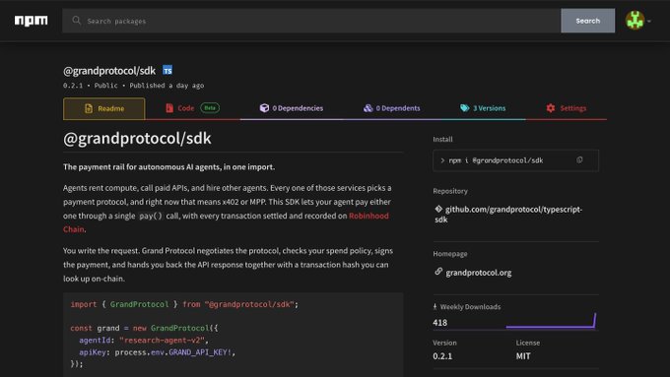Select the npm i @grandprotocol/sdk install command
Screen dimensions: 670x377
click(x=496, y=160)
